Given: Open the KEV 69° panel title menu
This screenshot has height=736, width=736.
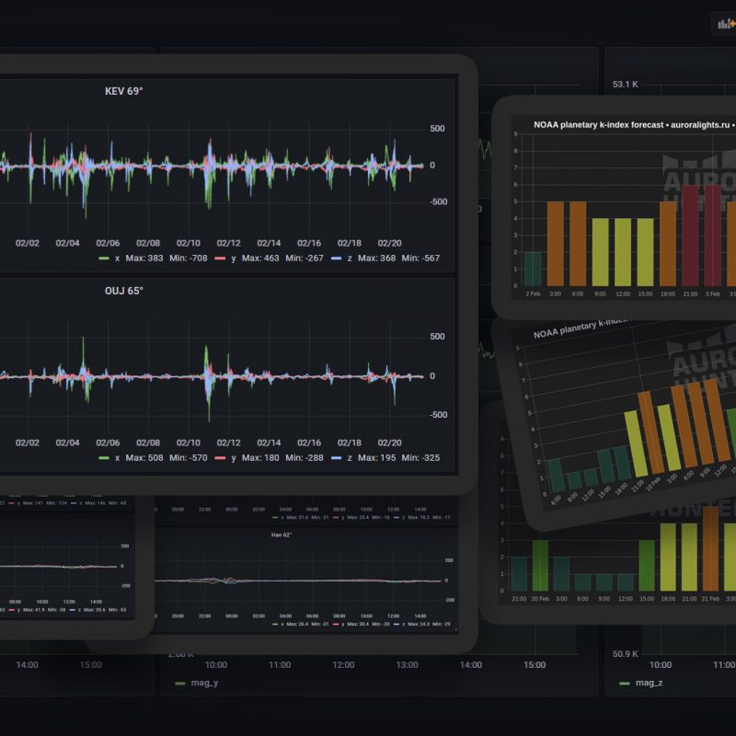Looking at the screenshot, I should coord(123,91).
